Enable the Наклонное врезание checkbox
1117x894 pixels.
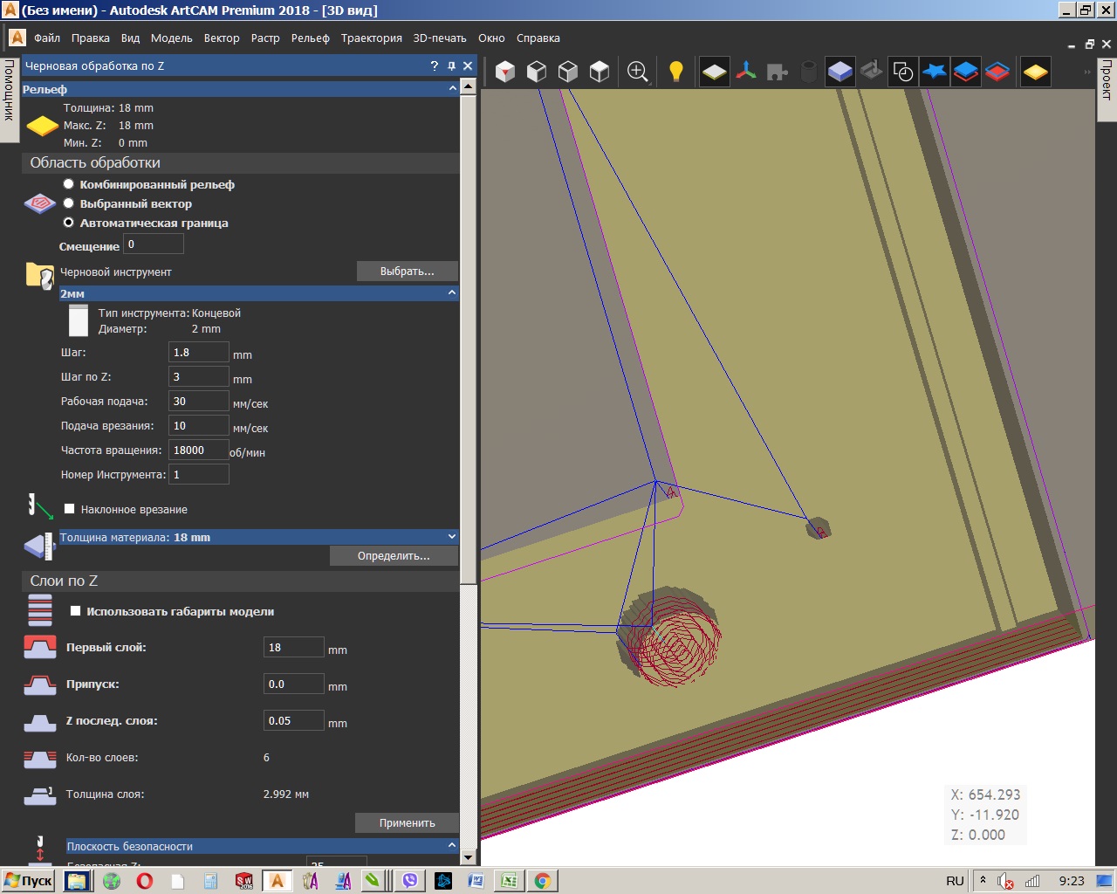point(70,509)
